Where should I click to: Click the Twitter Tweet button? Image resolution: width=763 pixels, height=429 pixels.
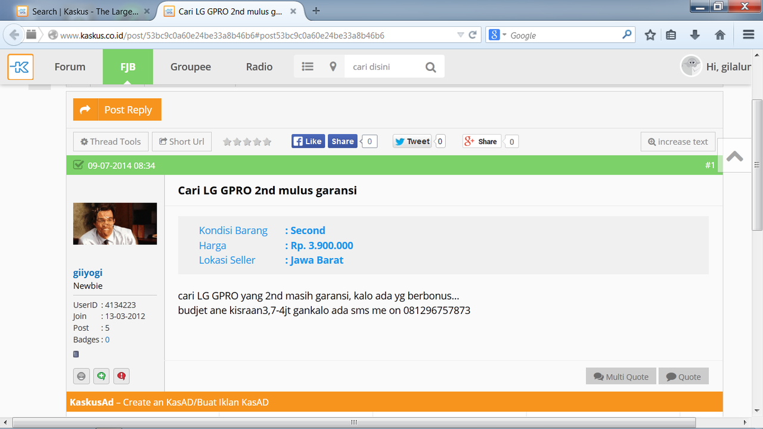point(412,141)
